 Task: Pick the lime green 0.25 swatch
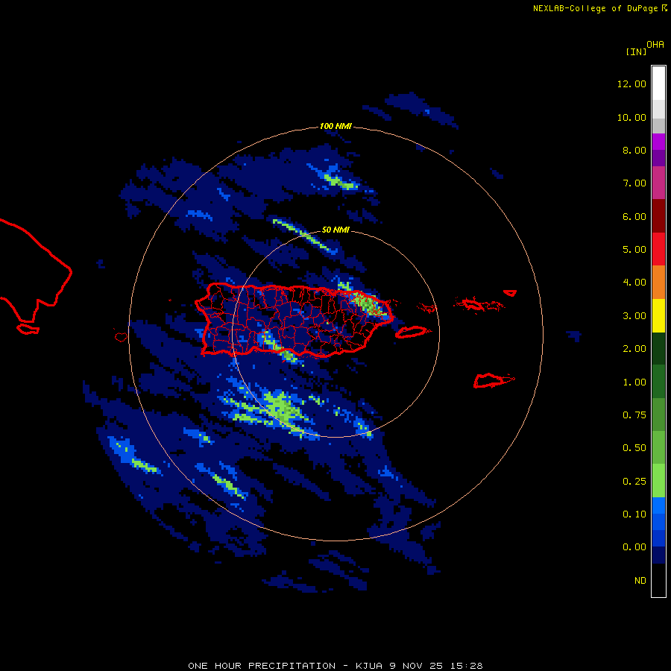(658, 481)
